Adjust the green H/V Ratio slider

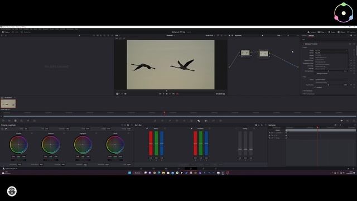click(x=201, y=143)
